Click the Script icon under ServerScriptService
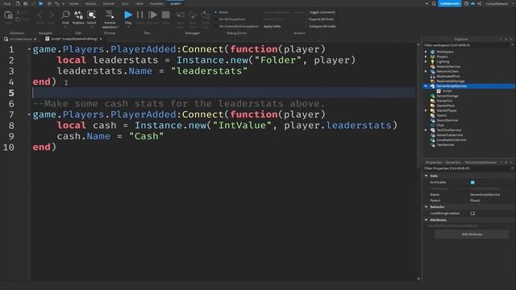The width and height of the screenshot is (516, 290). pos(439,91)
